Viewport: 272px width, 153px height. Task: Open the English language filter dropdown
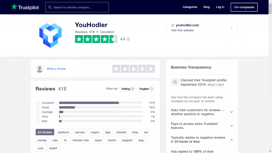tap(146, 89)
